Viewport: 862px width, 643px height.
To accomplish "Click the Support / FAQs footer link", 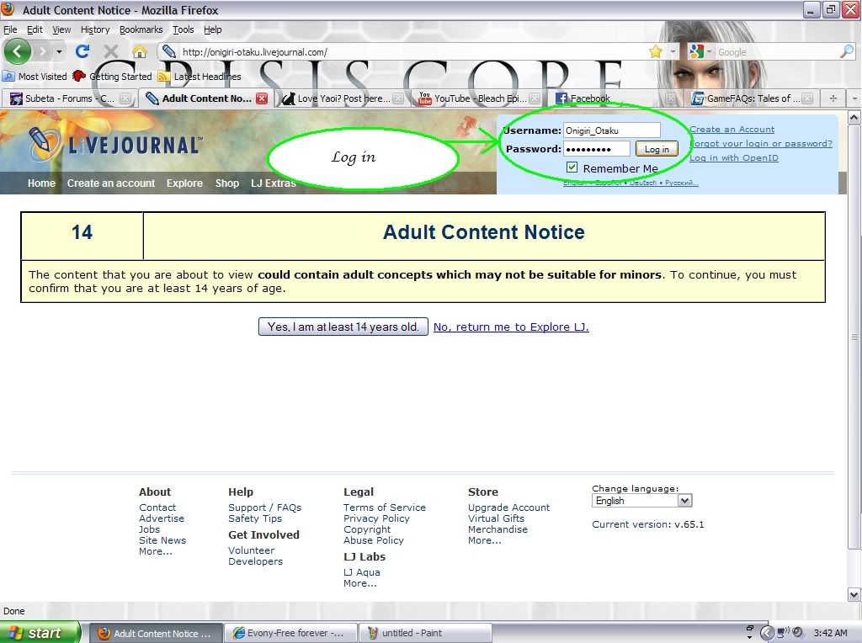I will (264, 507).
